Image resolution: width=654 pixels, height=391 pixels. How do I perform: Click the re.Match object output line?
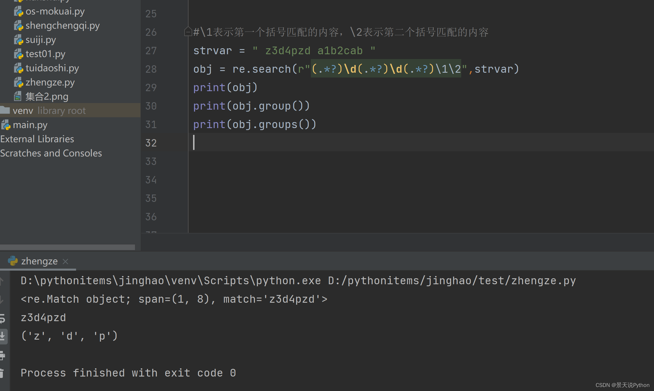pyautogui.click(x=174, y=299)
